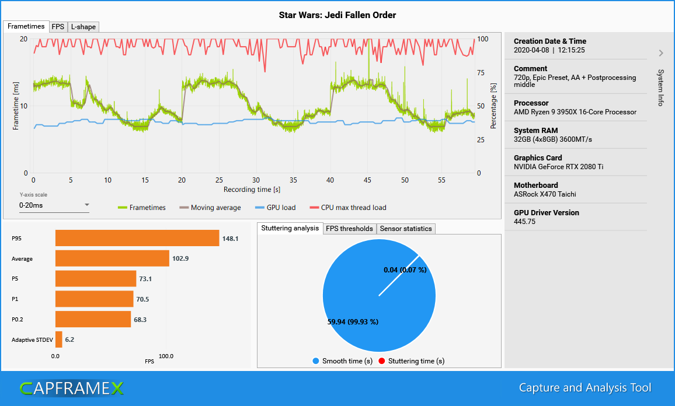The width and height of the screenshot is (675, 406).
Task: Switch to the L-shape tab
Action: (x=83, y=26)
